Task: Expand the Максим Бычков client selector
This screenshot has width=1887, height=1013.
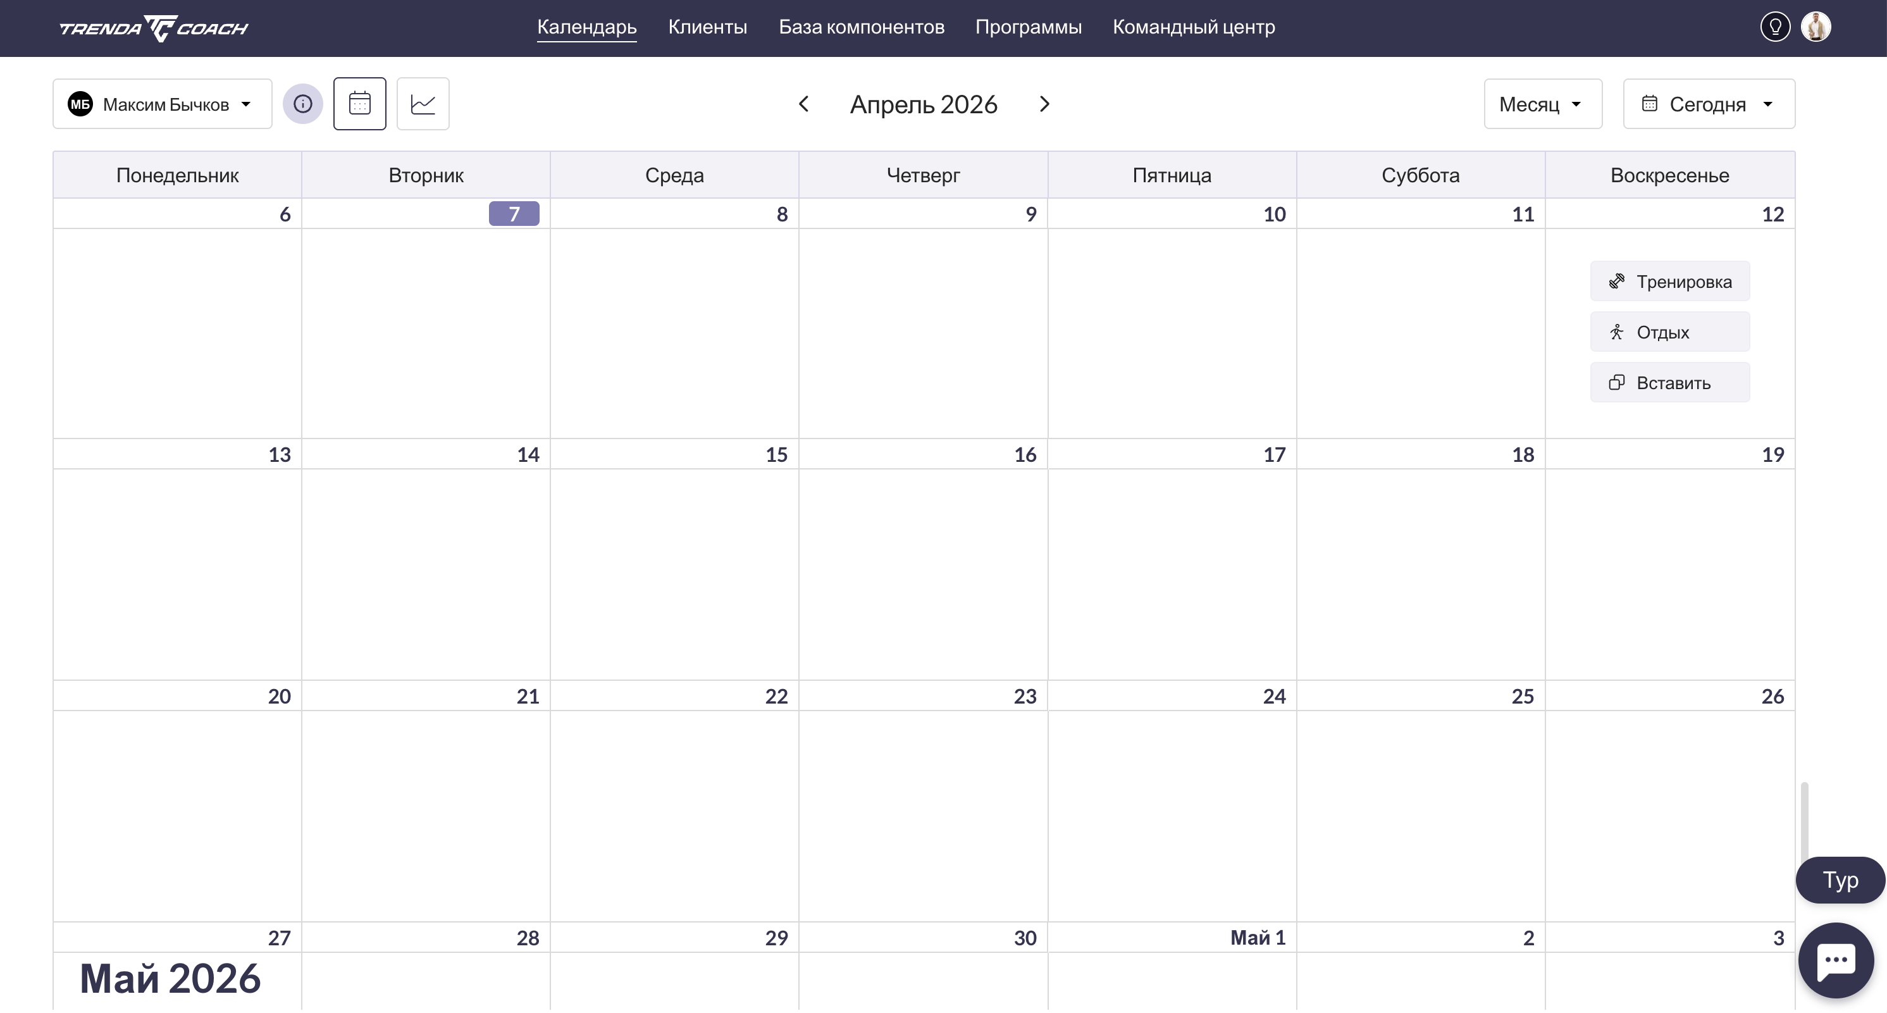Action: point(162,104)
